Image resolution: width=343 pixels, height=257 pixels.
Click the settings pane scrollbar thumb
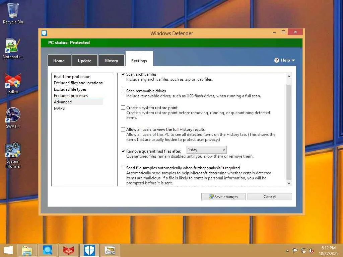tap(289, 132)
